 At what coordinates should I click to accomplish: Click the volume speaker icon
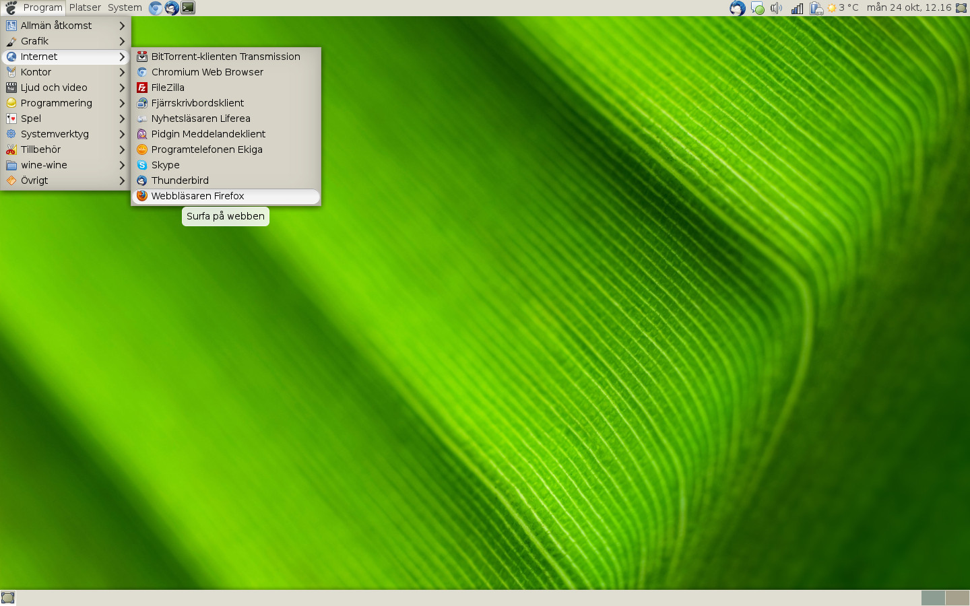tap(777, 8)
